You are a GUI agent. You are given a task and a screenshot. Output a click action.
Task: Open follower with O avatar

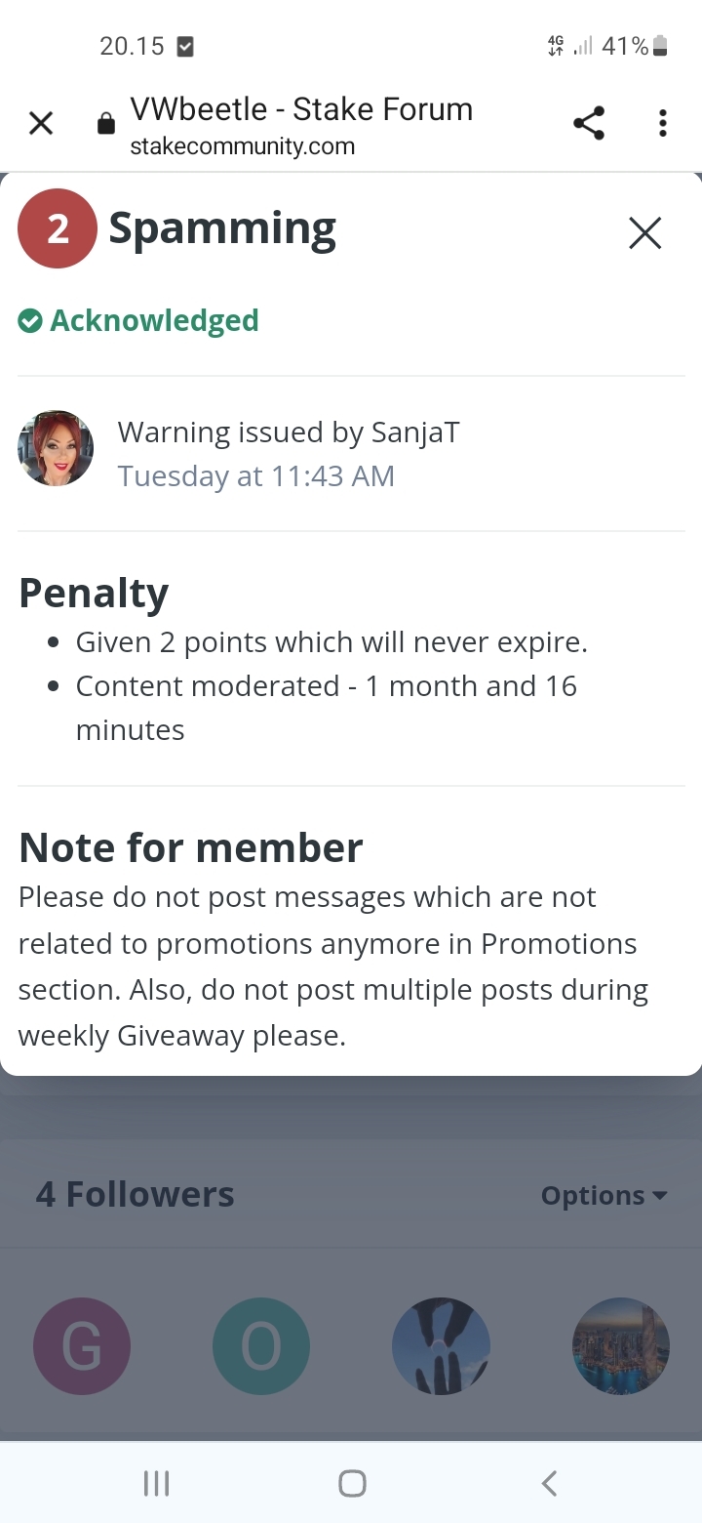[261, 1346]
